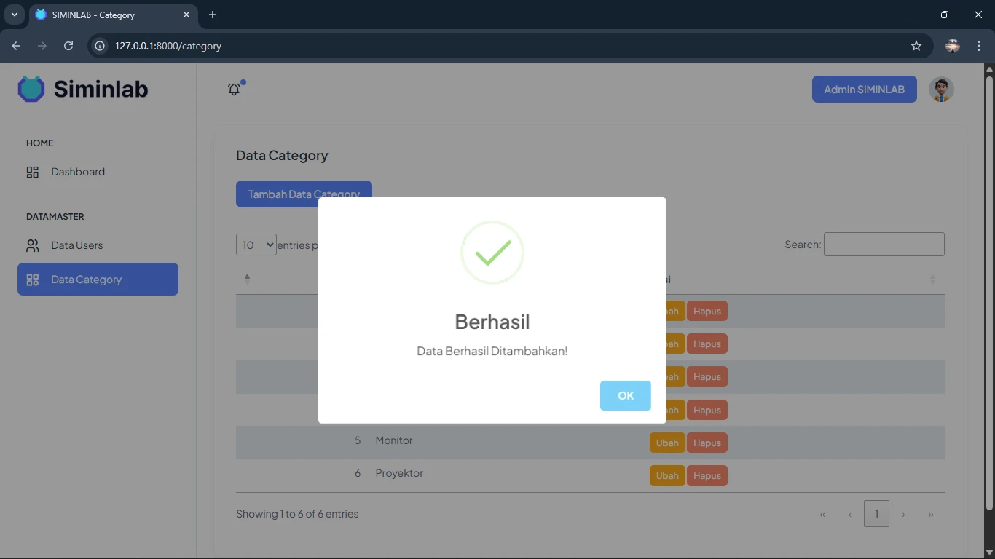This screenshot has width=995, height=559.
Task: Go to pagination page 1
Action: pos(876,514)
